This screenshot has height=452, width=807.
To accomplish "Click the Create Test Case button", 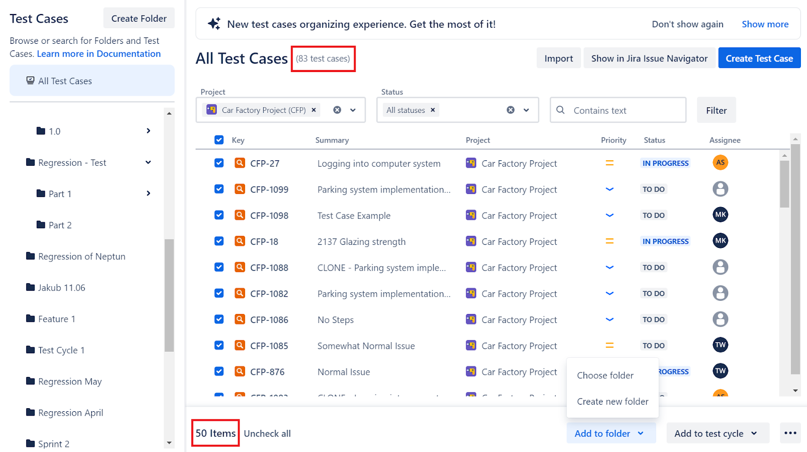I will (759, 58).
